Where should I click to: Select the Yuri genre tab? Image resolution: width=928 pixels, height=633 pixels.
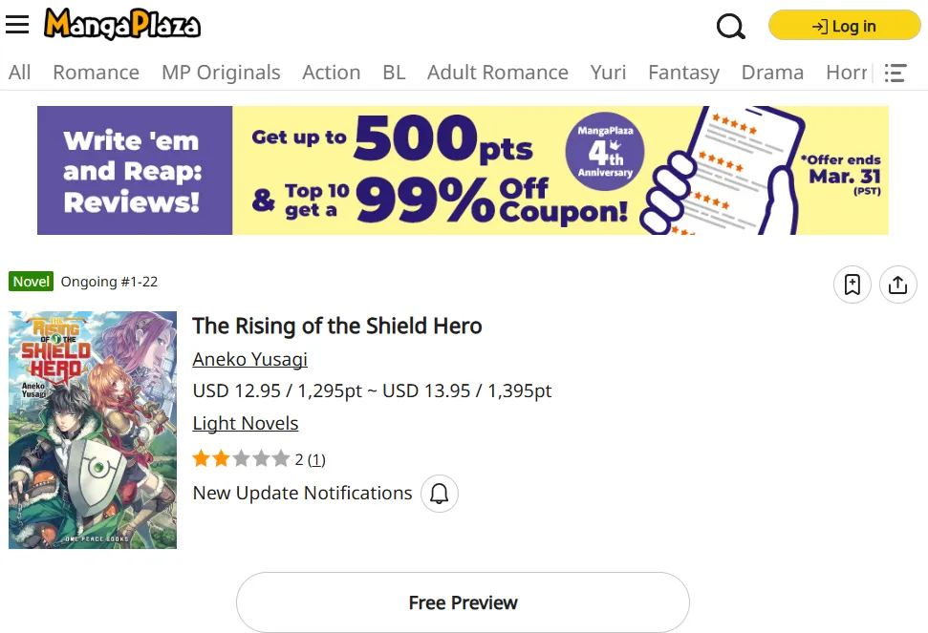[x=608, y=73]
